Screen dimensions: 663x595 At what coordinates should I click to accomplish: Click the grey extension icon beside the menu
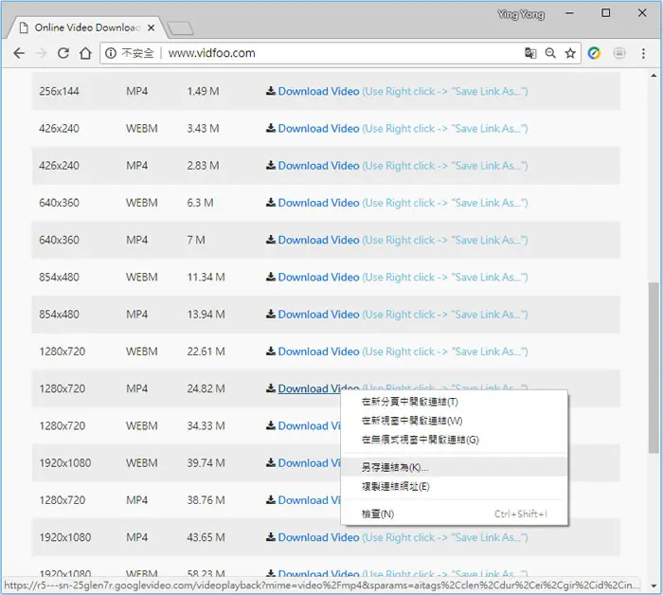click(619, 53)
